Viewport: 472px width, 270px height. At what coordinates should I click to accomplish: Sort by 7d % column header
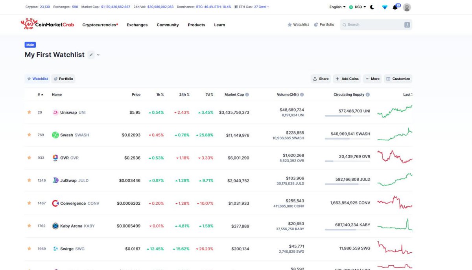[209, 95]
